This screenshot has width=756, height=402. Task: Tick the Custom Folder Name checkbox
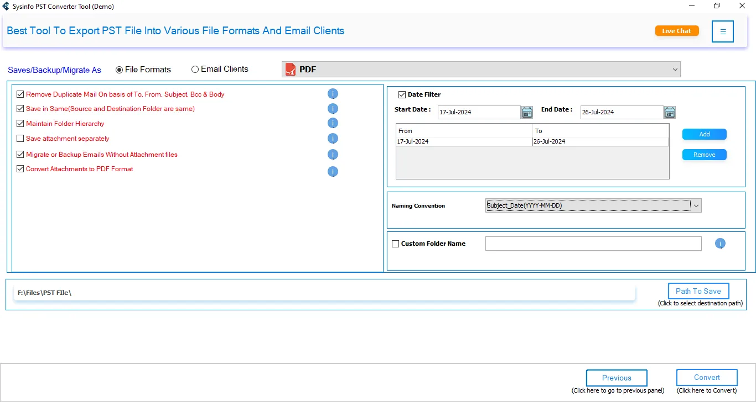395,244
